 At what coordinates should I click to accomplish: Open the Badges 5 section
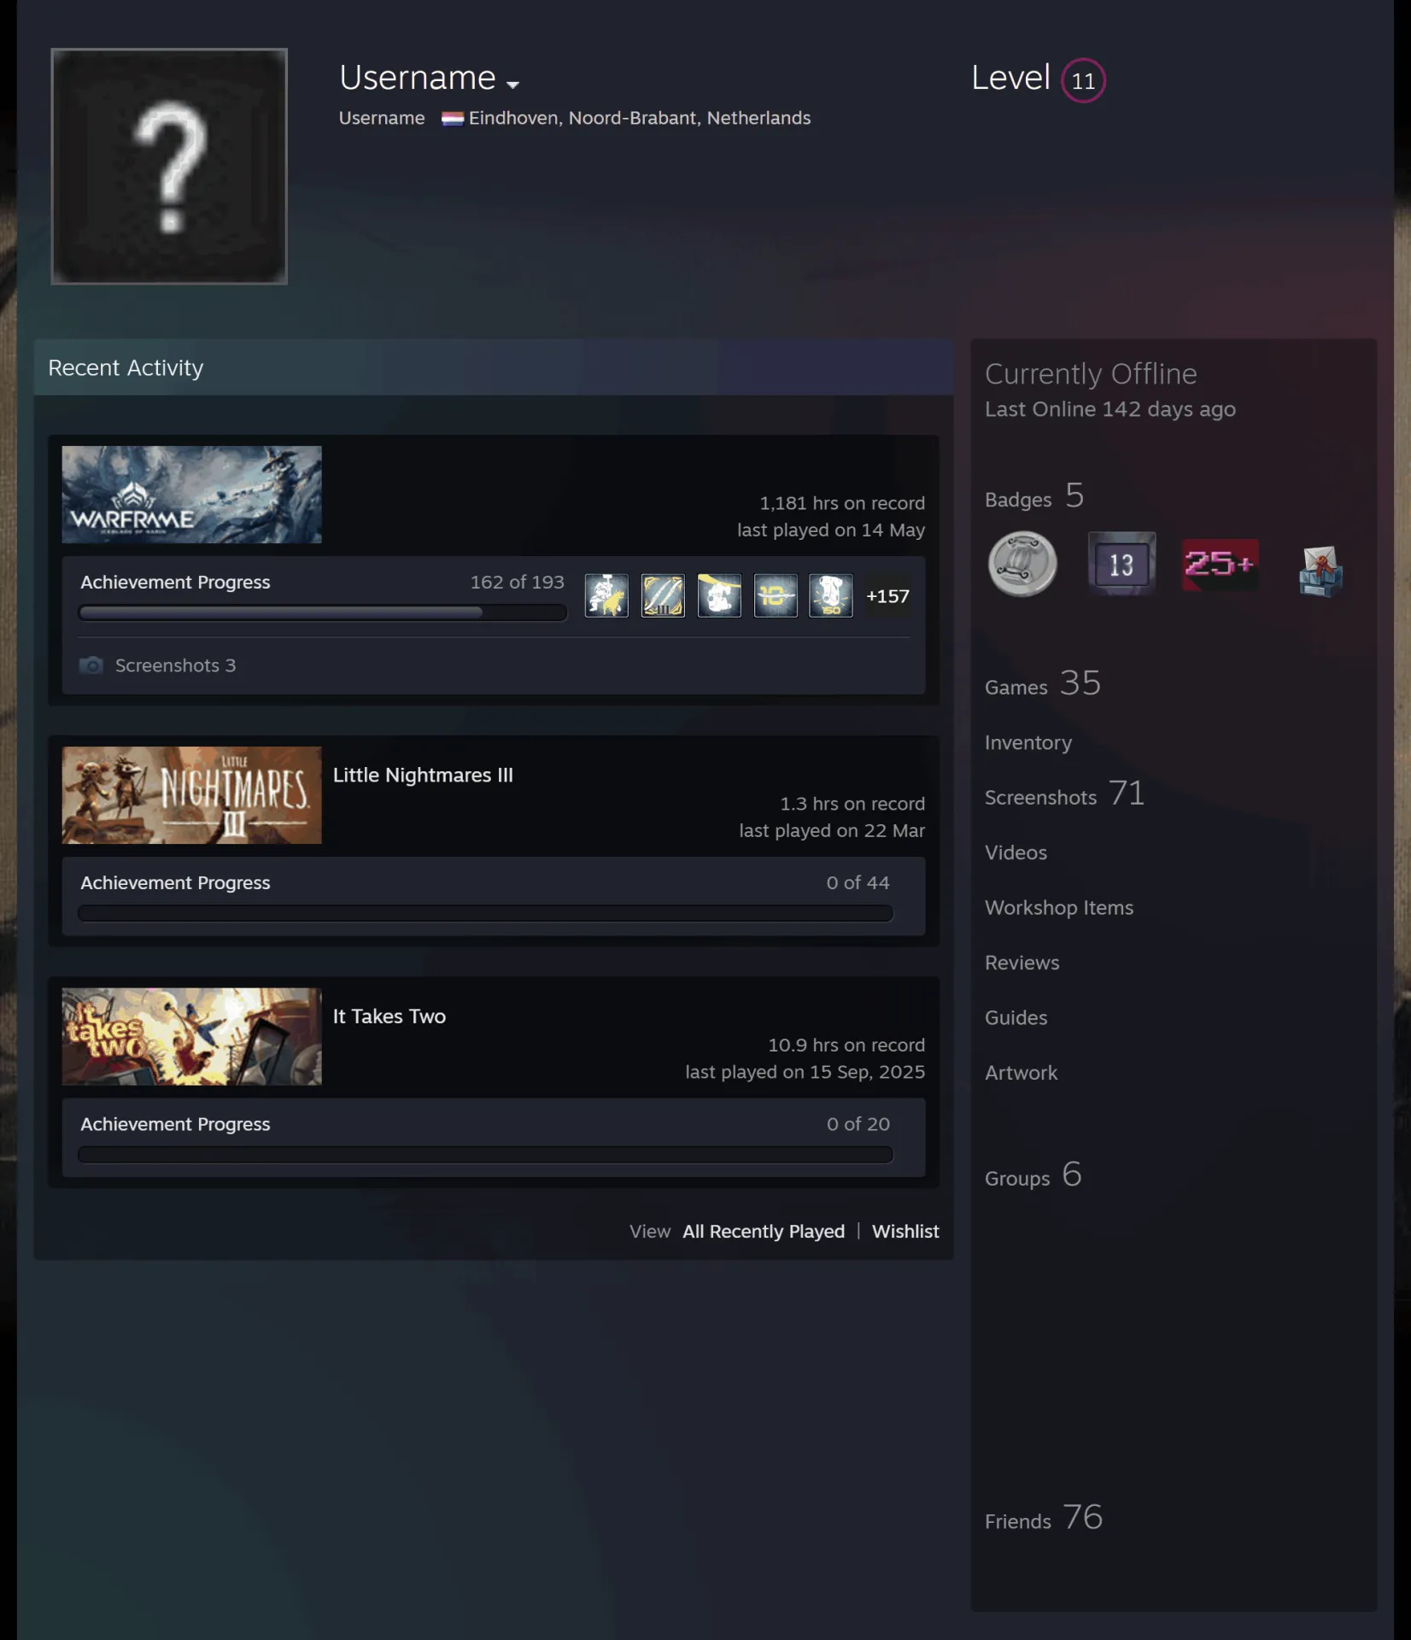pyautogui.click(x=1034, y=496)
